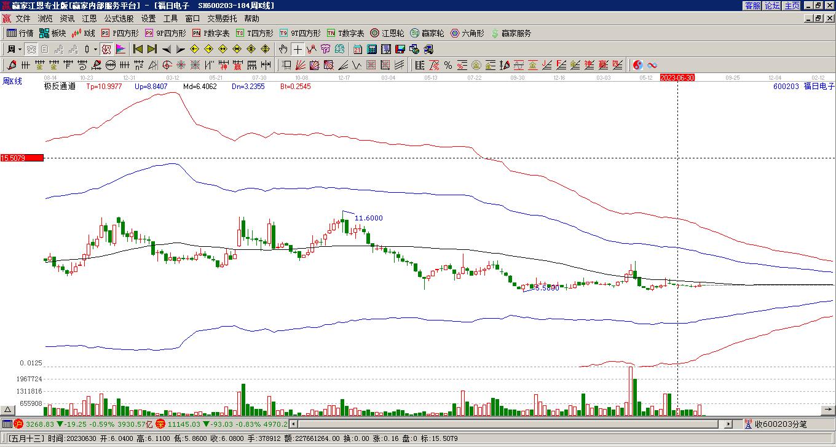This screenshot has width=836, height=447.
Task: Open the 工具 menu
Action: (170, 18)
